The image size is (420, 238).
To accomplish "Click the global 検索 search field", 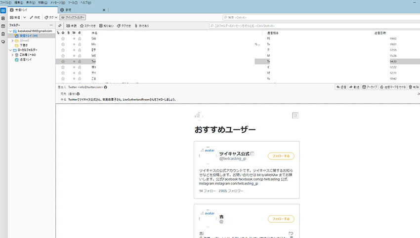I will coord(316,17).
